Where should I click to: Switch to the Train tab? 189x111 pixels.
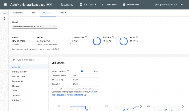point(33,13)
